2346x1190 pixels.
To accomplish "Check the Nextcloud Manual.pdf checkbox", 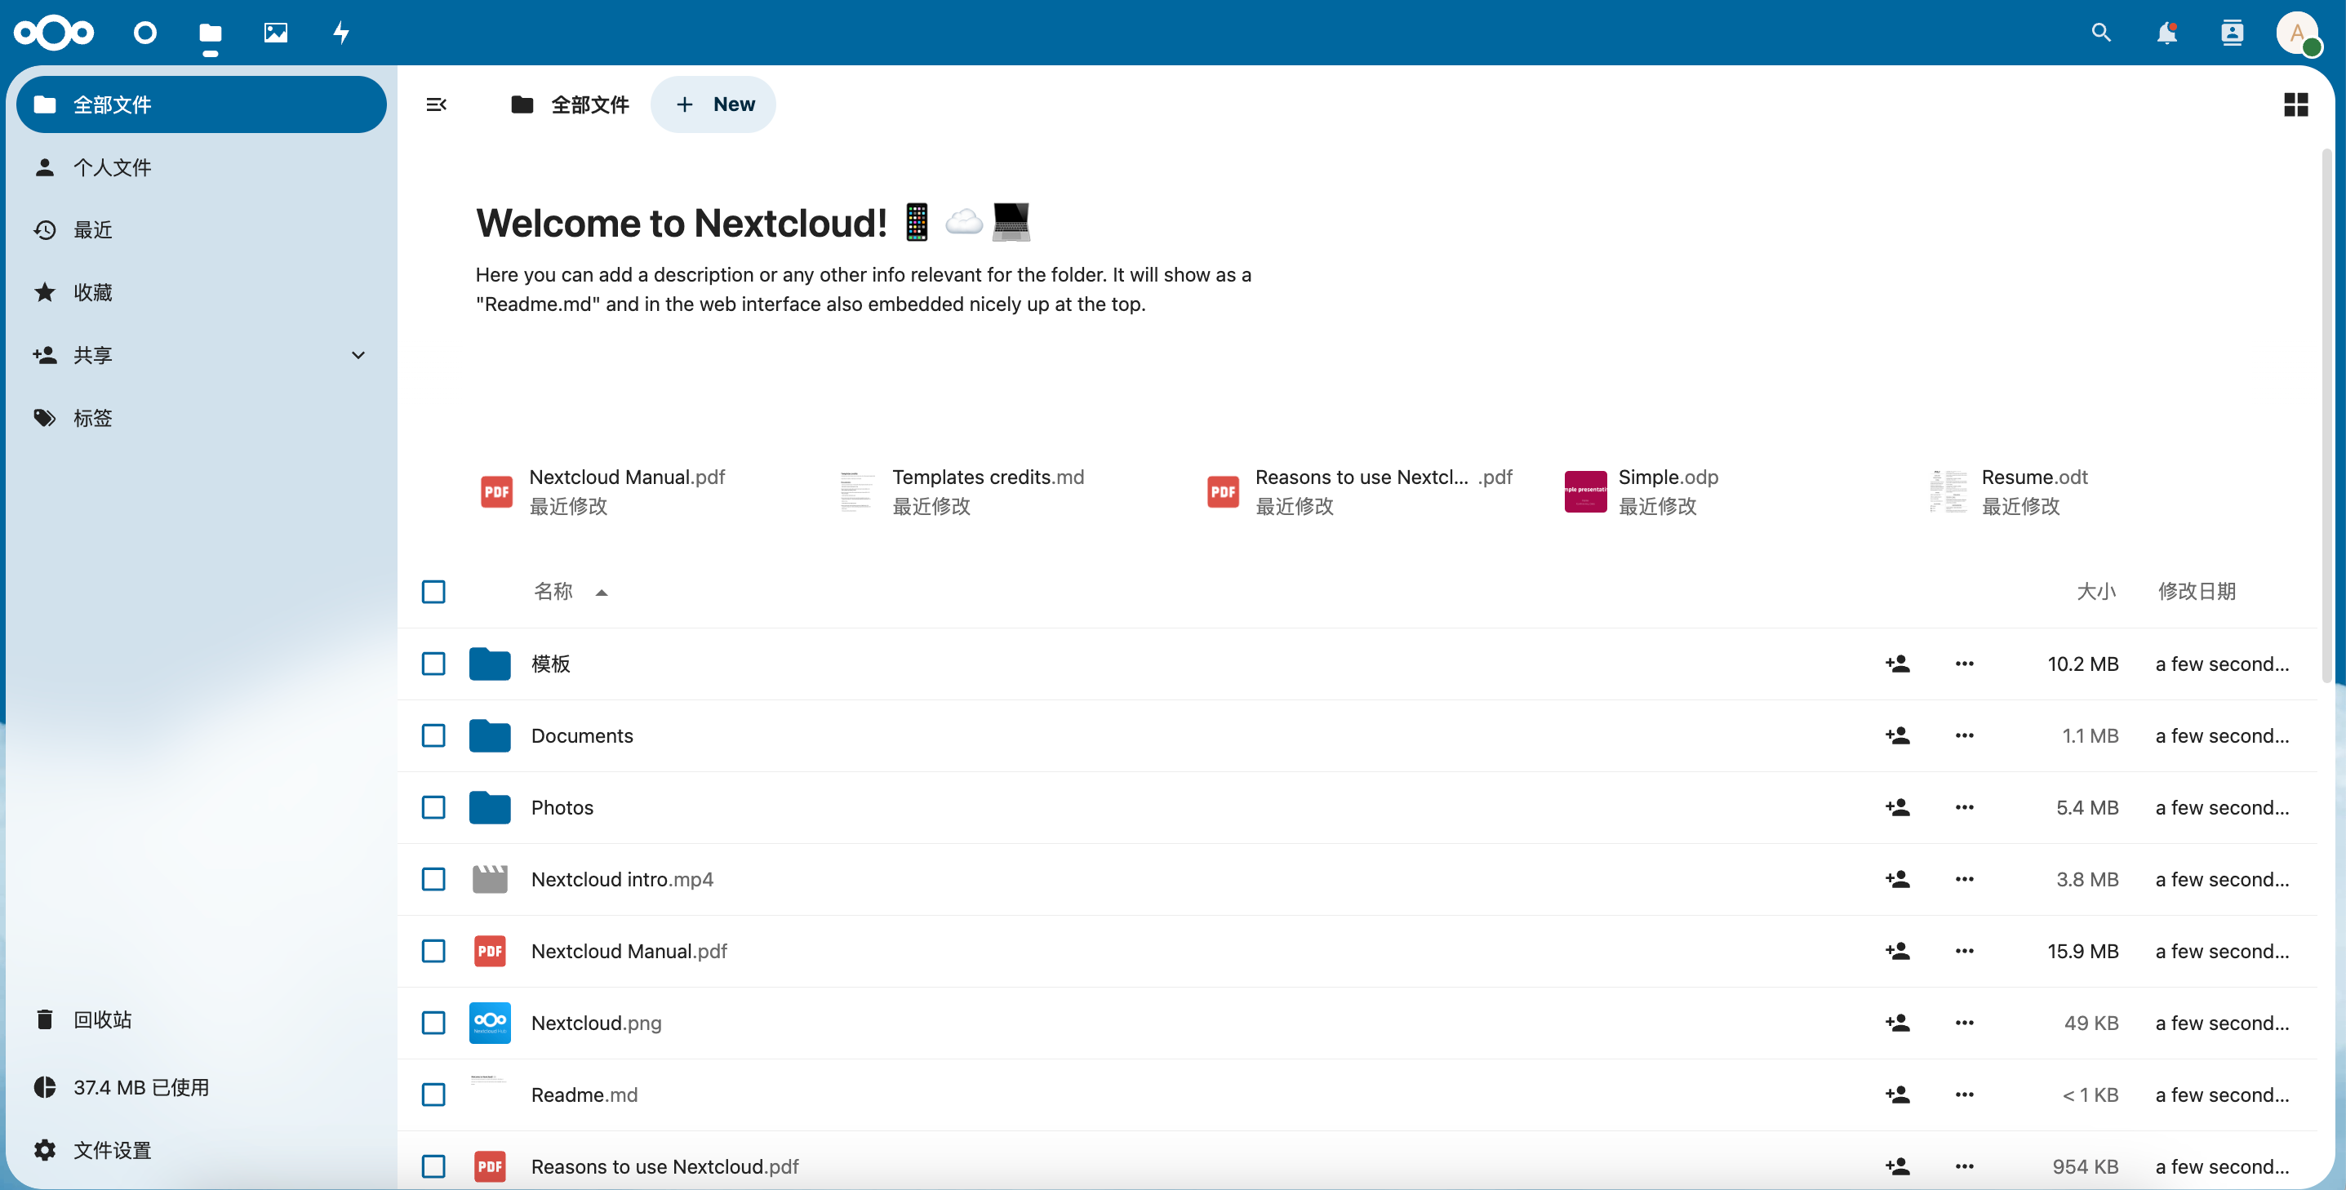I will point(433,952).
